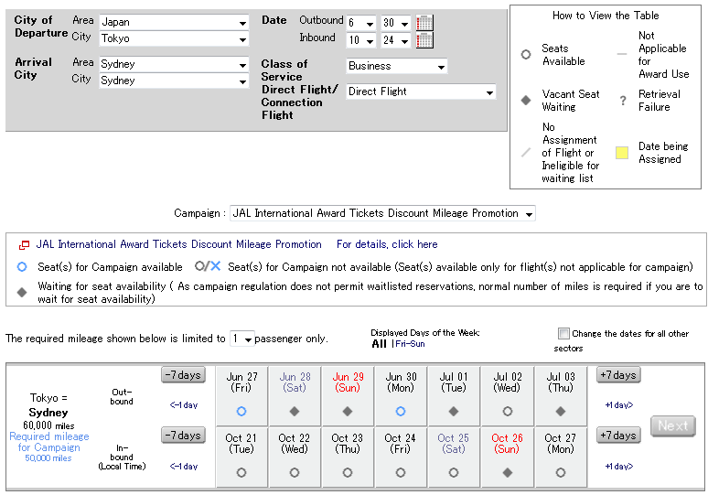Screen dimensions: 708x495
Task: Open the Outbound date calendar icon
Action: tap(424, 23)
